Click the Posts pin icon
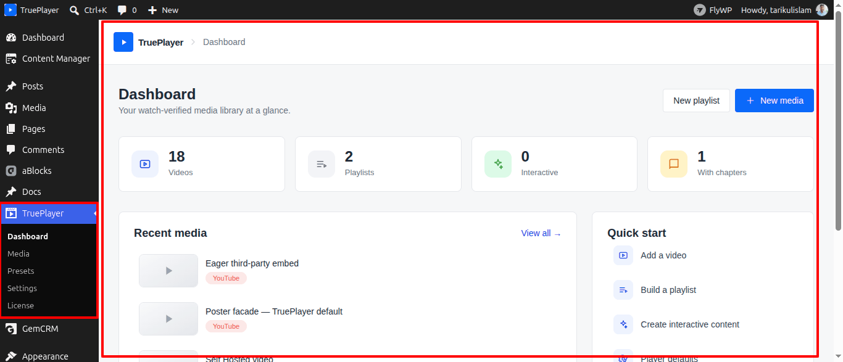Viewport: 843px width, 362px height. (11, 86)
